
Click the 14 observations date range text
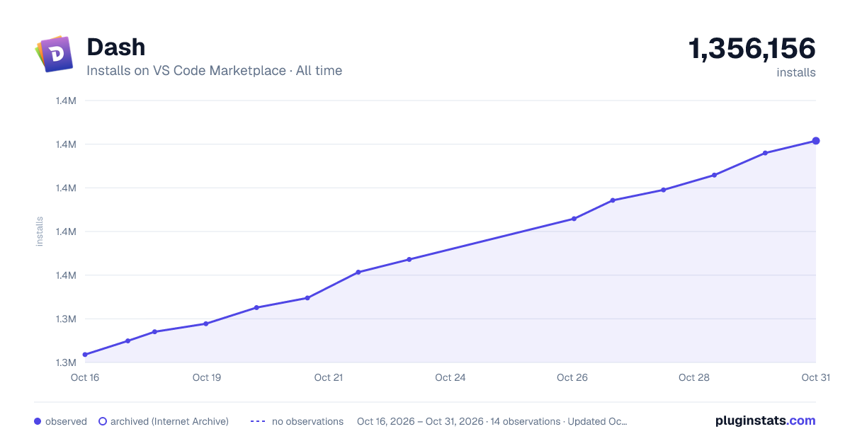pyautogui.click(x=492, y=421)
